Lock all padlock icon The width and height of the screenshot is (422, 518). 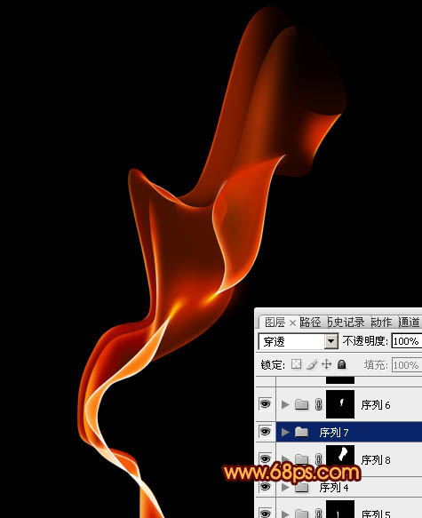pyautogui.click(x=341, y=364)
